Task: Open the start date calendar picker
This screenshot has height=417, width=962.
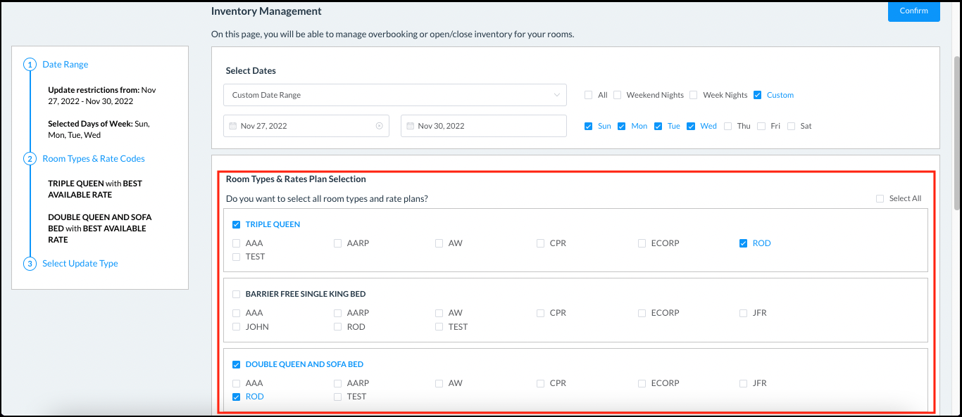Action: click(x=233, y=125)
